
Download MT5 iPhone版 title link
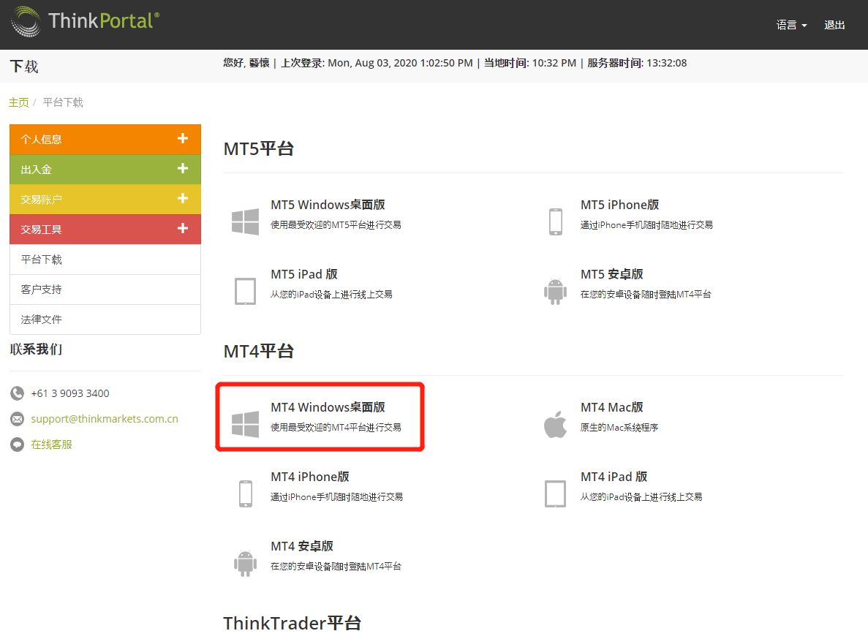620,205
